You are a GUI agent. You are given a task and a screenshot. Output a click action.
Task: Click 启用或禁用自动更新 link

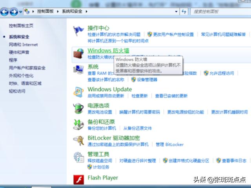[106, 96]
